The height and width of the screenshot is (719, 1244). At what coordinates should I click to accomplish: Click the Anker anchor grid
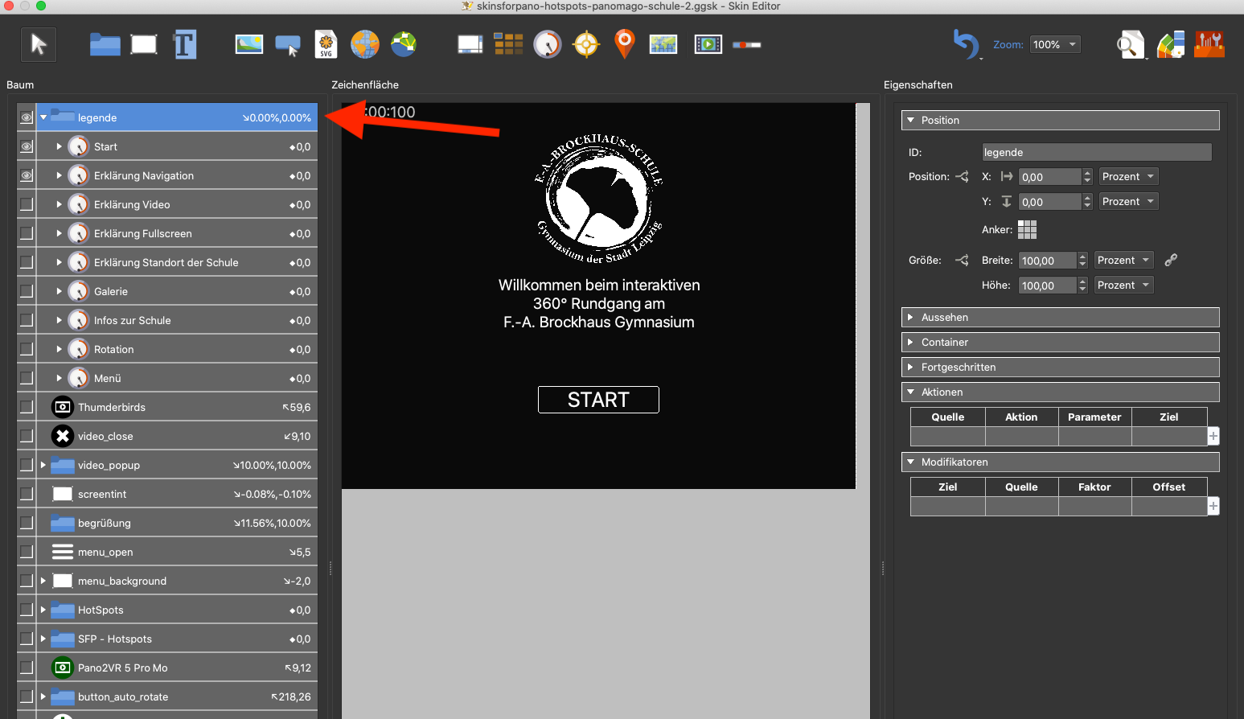tap(1027, 230)
